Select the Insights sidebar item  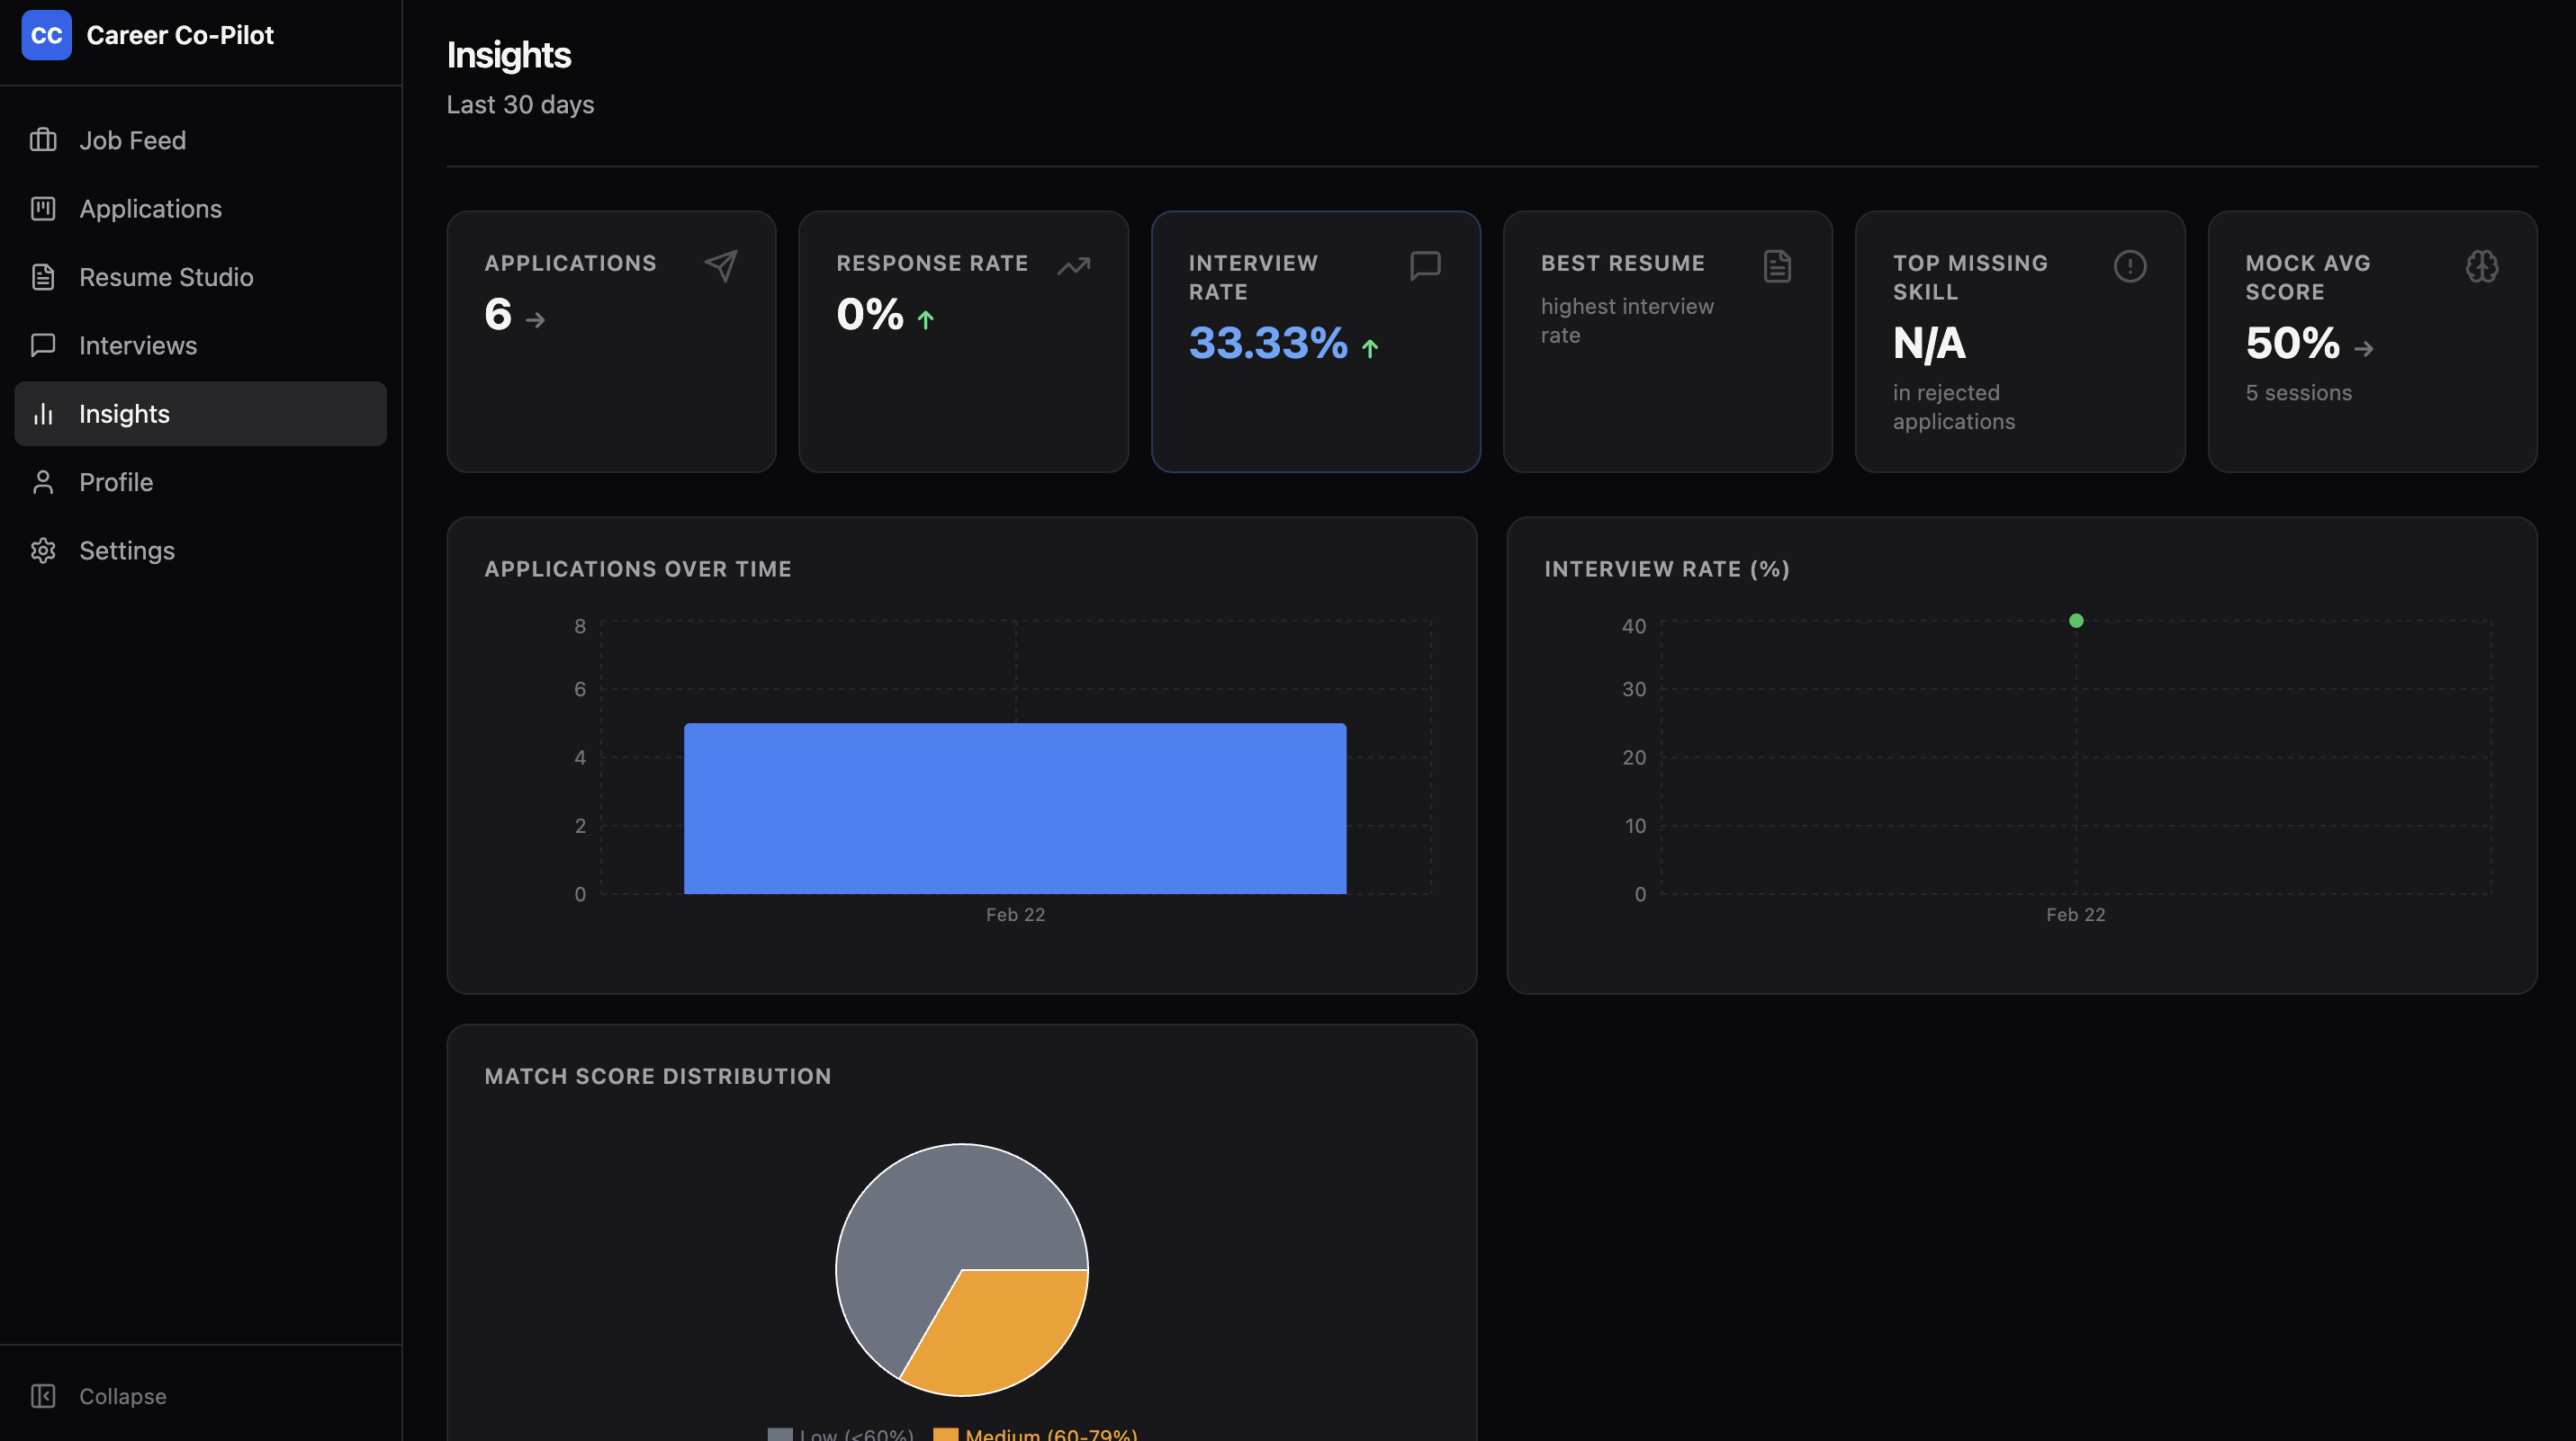pos(124,414)
